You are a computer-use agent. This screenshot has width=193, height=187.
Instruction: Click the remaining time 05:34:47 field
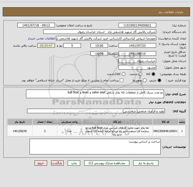click(46, 46)
